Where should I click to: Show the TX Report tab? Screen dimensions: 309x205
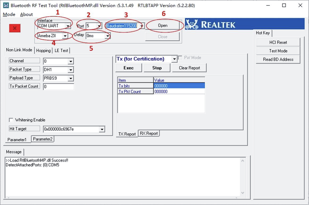pos(127,134)
